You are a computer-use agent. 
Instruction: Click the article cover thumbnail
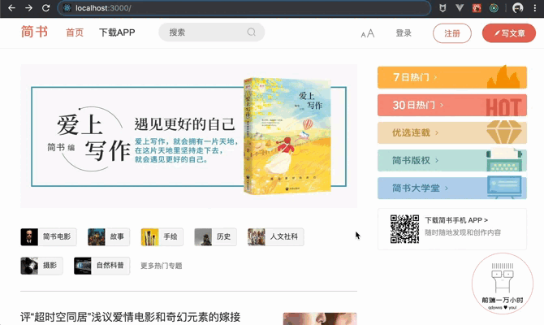[x=320, y=318]
